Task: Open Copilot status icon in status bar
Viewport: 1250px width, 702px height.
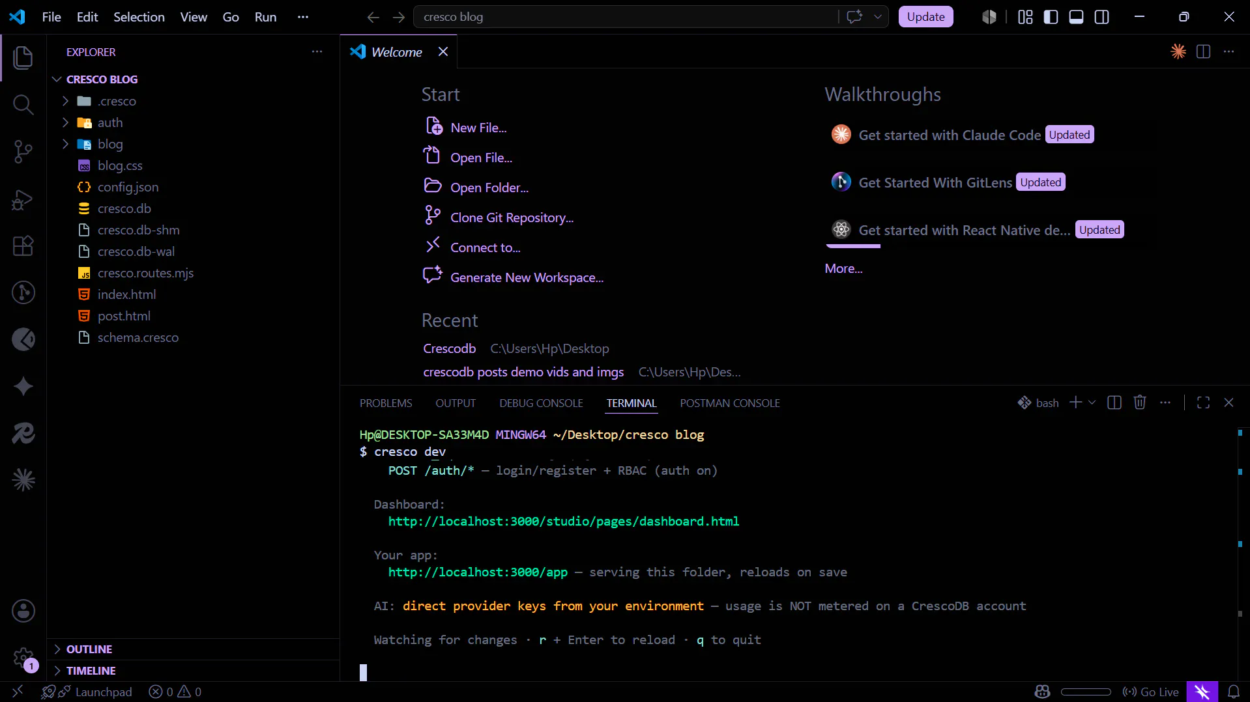Action: pos(1042,692)
